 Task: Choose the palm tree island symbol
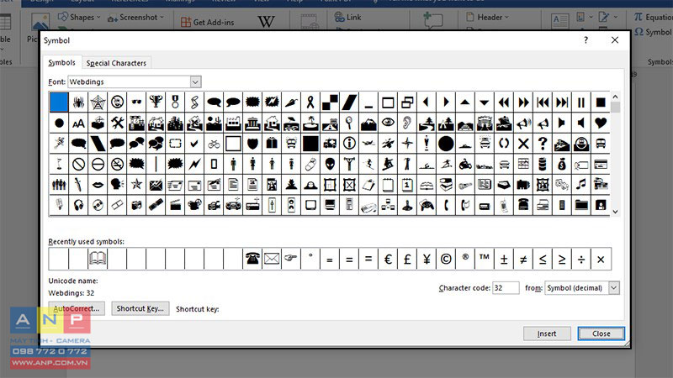coord(310,123)
